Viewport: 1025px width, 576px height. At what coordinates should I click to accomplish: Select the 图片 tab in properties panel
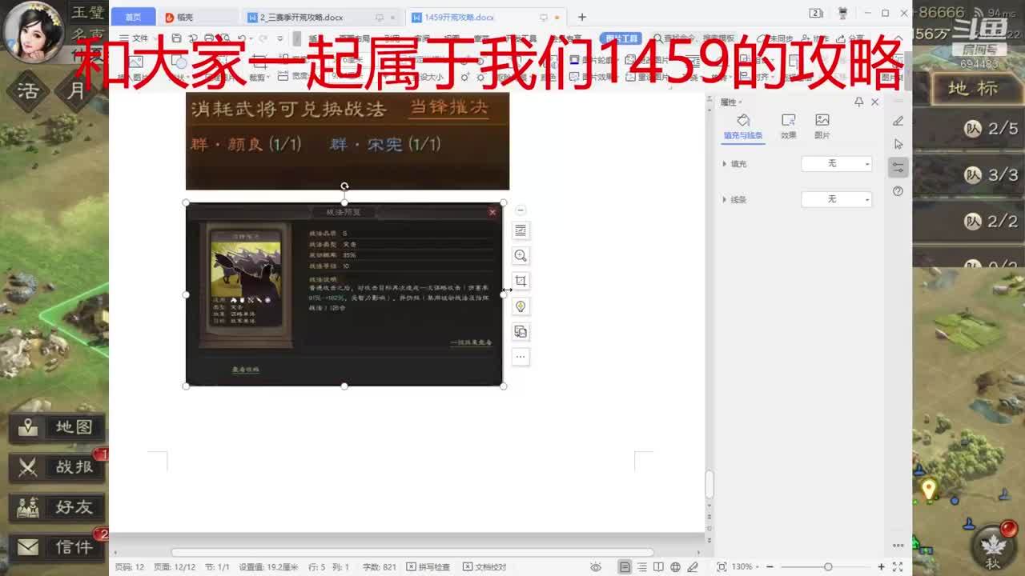pyautogui.click(x=822, y=126)
